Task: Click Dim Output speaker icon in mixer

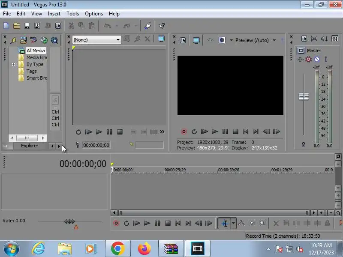Action: pos(325,39)
